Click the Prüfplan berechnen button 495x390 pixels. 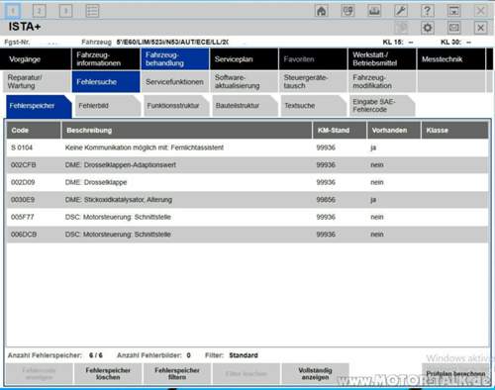pyautogui.click(x=455, y=374)
